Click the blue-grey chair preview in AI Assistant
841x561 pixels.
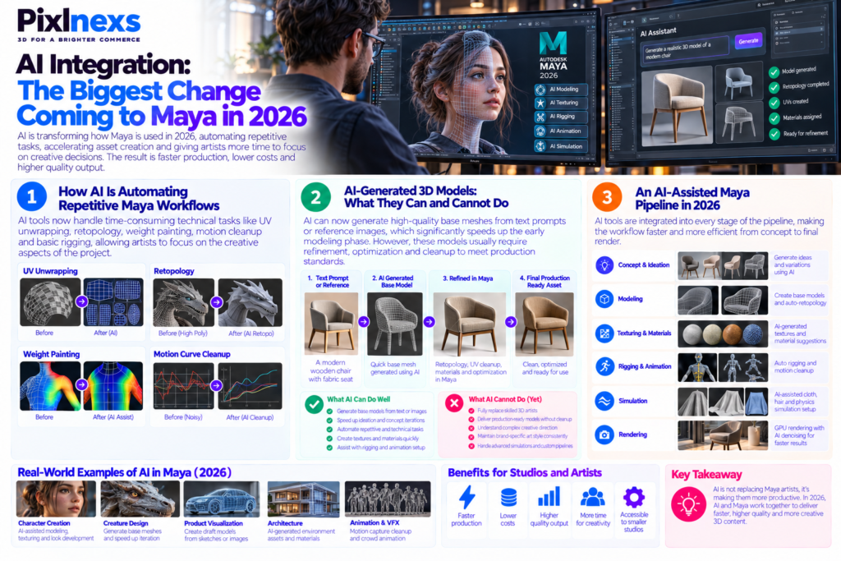(x=739, y=82)
